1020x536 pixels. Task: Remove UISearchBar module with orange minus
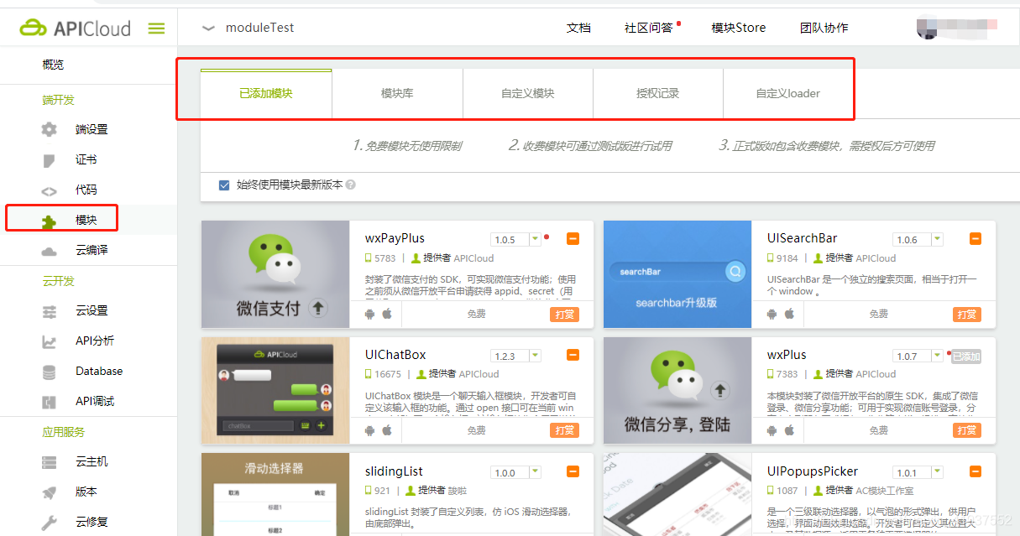click(976, 239)
